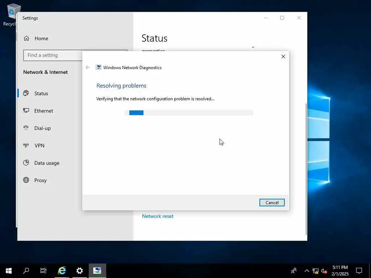The width and height of the screenshot is (371, 278).
Task: Click the Proxy globe icon
Action: click(26, 180)
